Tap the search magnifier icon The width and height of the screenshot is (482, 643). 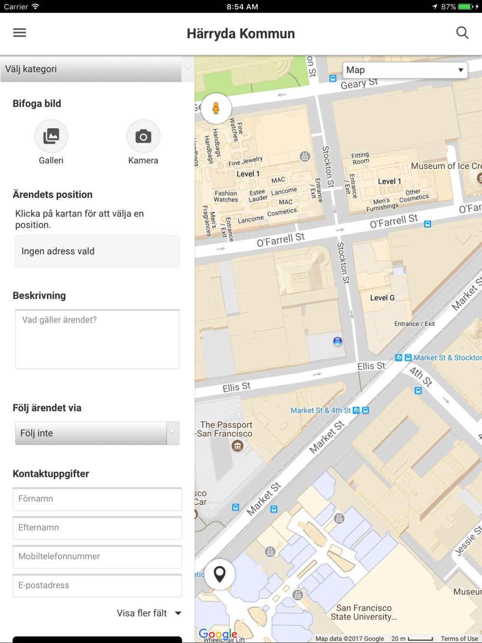tap(462, 33)
